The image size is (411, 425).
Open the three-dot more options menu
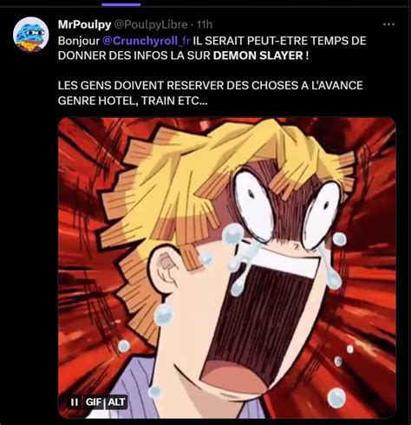tap(388, 24)
